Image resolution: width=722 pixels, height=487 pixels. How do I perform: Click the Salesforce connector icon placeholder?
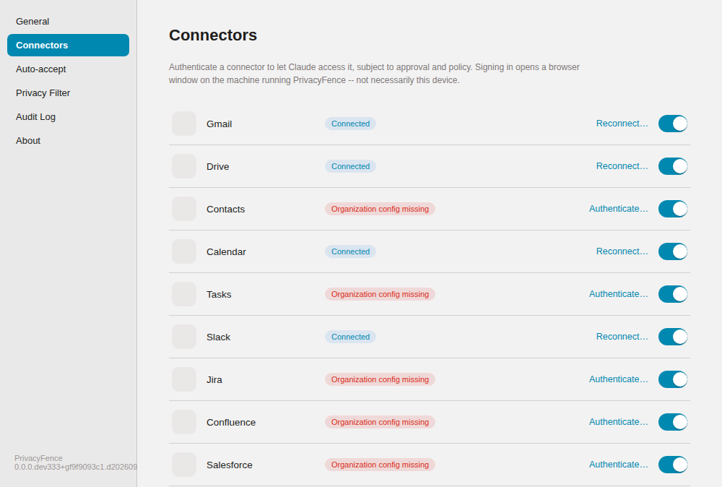pos(184,465)
